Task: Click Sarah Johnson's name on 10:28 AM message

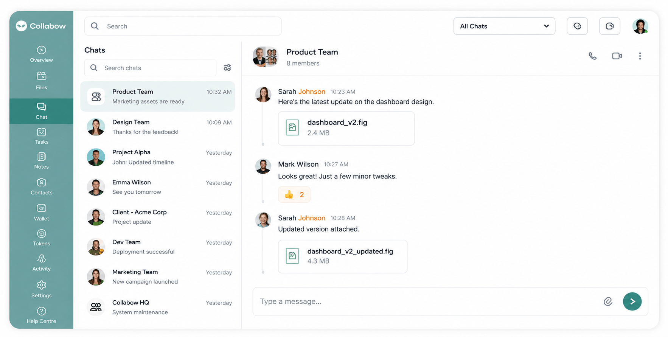Action: pyautogui.click(x=301, y=218)
